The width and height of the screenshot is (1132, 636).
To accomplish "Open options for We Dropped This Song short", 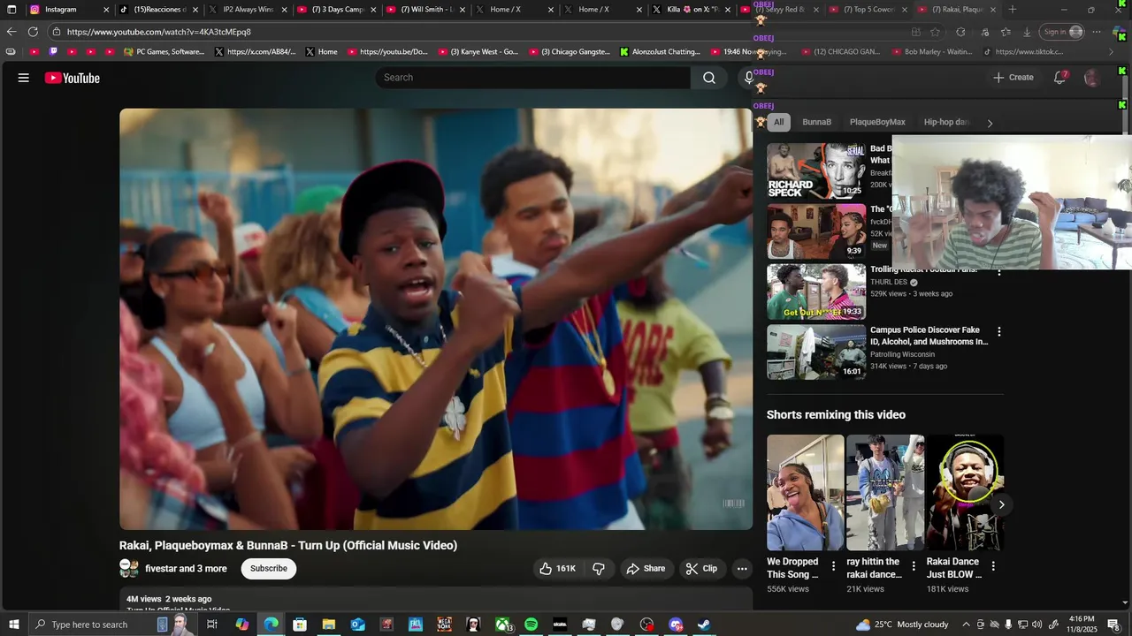I will pyautogui.click(x=833, y=566).
